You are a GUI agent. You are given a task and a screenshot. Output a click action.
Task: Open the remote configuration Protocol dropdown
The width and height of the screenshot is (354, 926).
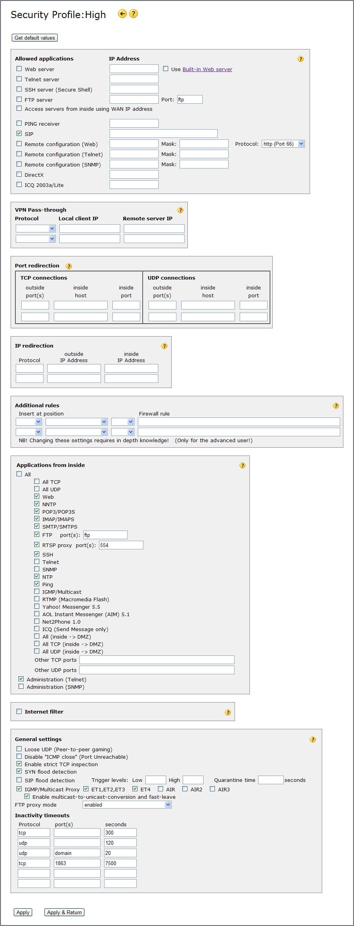(x=283, y=144)
